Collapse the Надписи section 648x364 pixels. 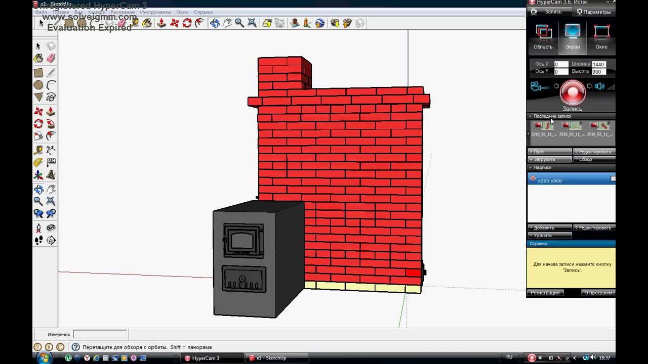coord(531,167)
